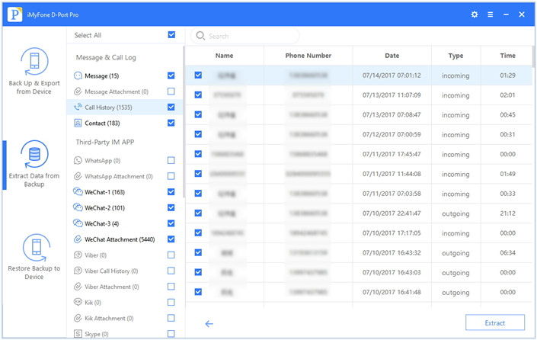
Task: Select Extract Data from Backup icon
Action: pos(34,154)
